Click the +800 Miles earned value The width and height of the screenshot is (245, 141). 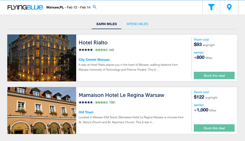click(203, 58)
